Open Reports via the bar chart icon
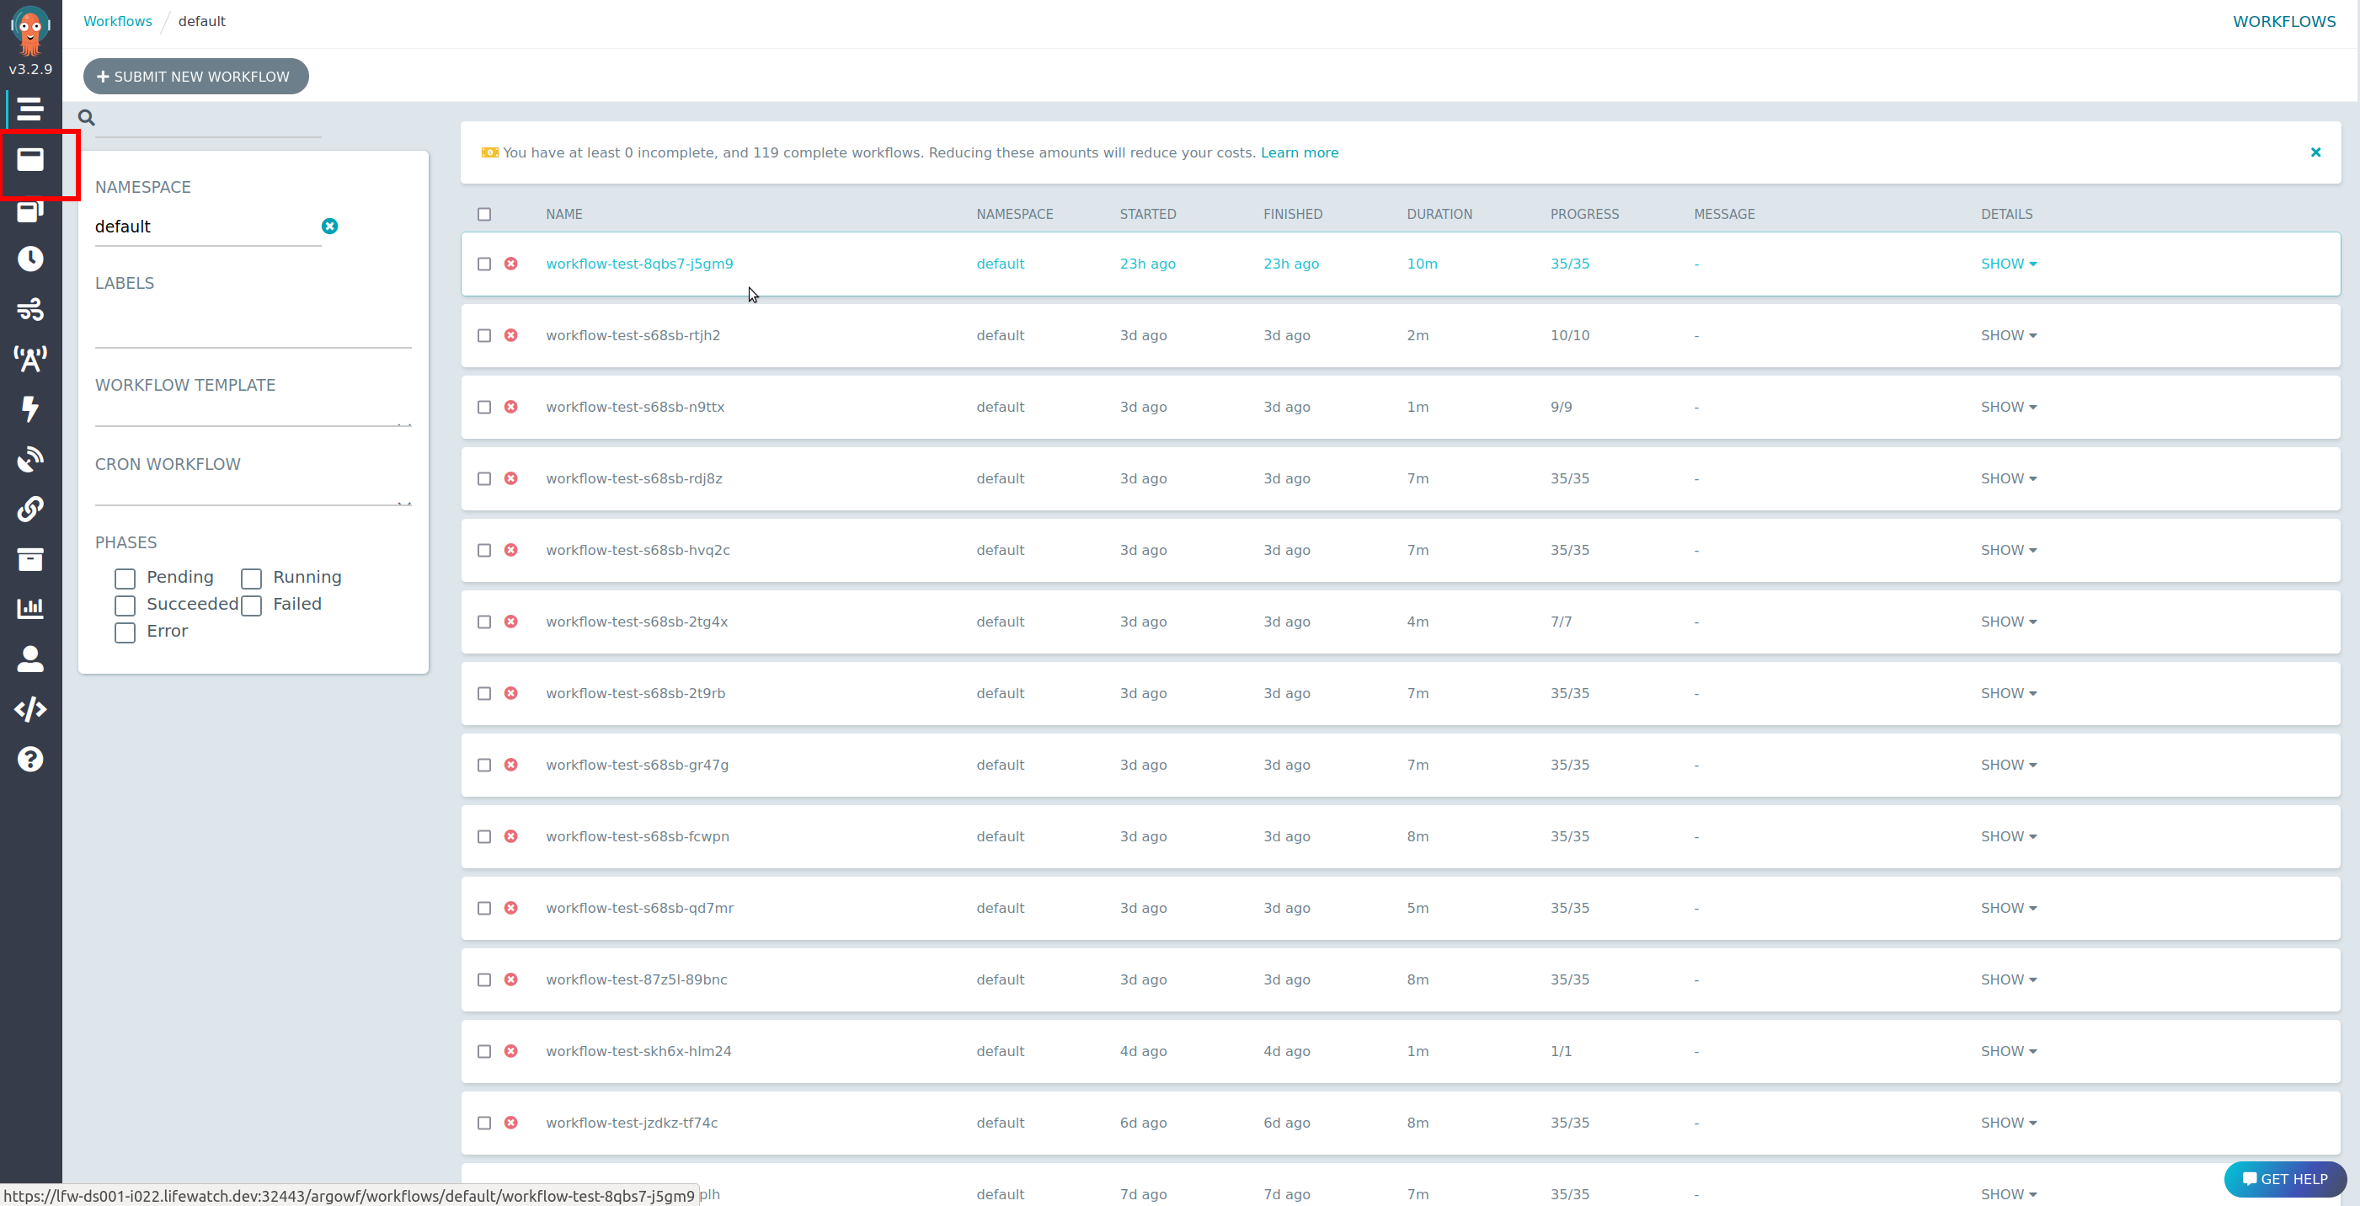The height and width of the screenshot is (1206, 2360). [x=30, y=609]
